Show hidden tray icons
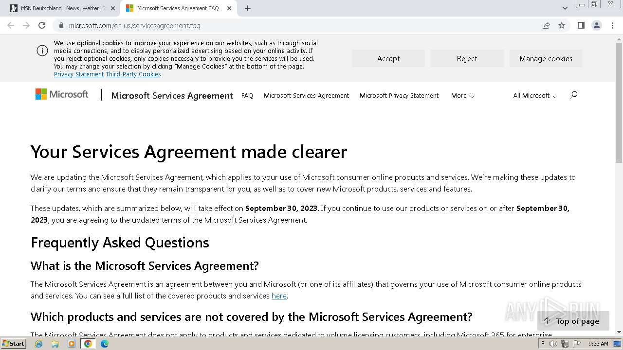623x350 pixels. point(543,344)
